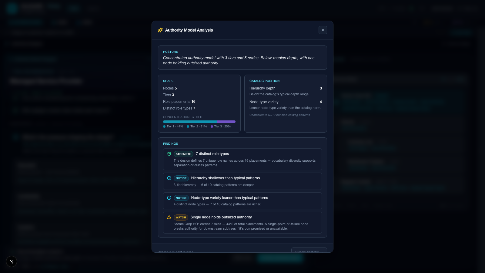
Task: Click '4 distinct node types — 7 of 10' description
Action: pos(217,204)
